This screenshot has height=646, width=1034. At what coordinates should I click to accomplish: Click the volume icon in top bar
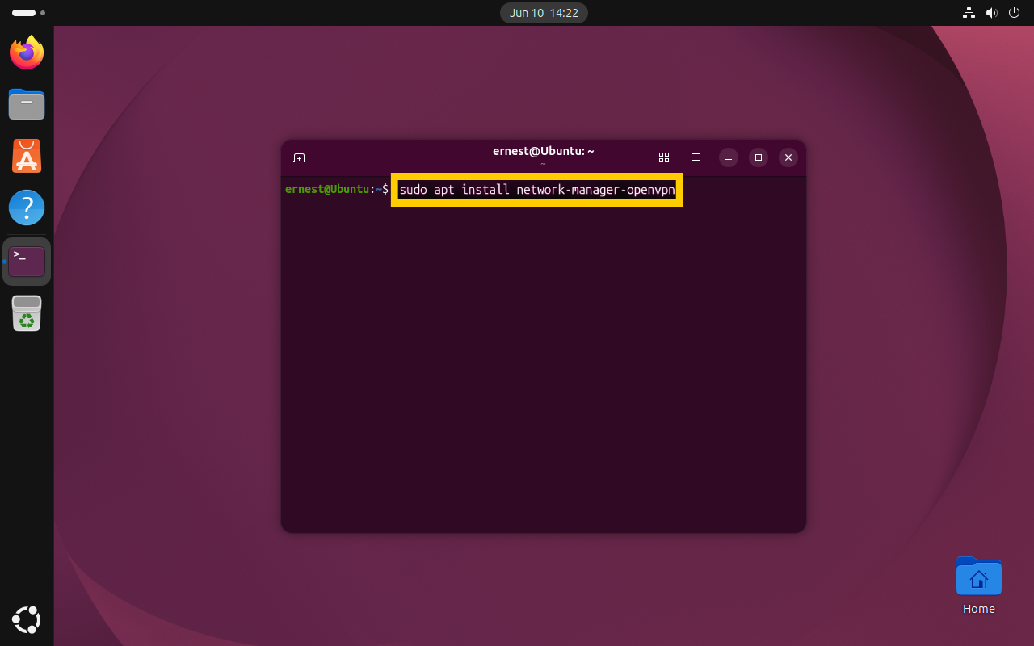[992, 13]
